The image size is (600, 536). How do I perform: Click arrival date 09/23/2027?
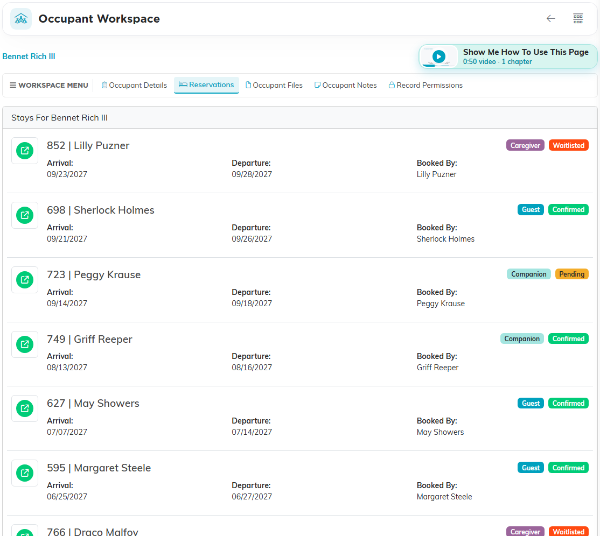tap(67, 174)
